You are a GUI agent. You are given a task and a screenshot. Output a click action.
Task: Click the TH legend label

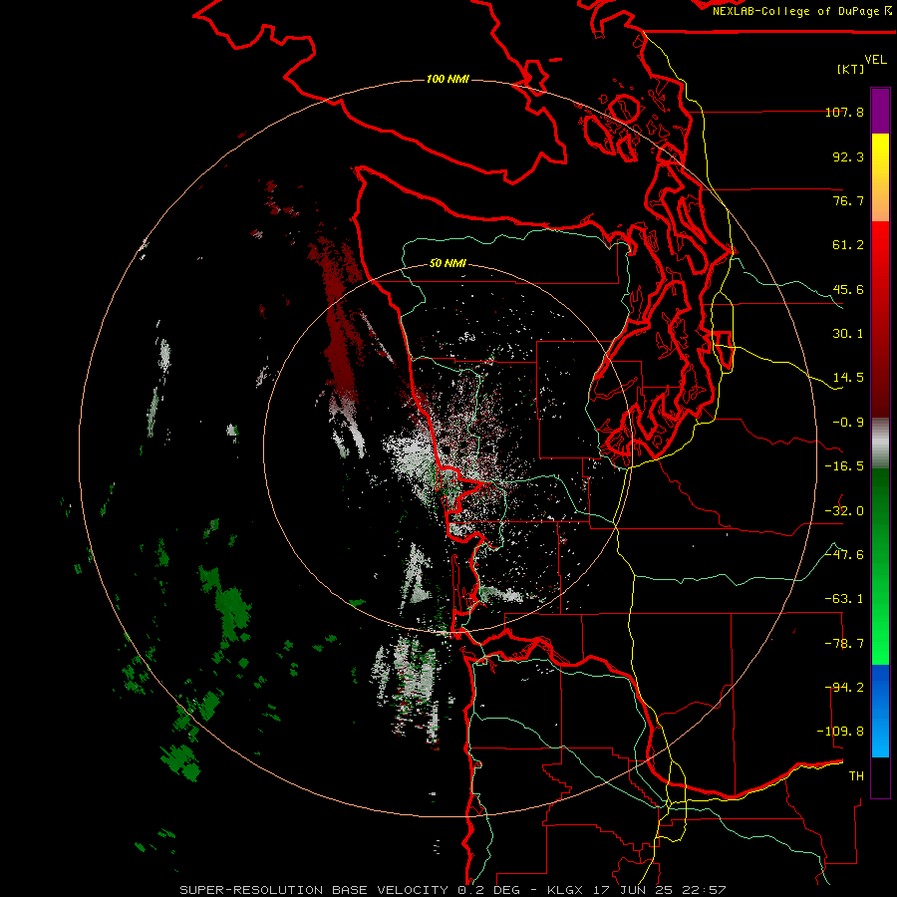point(856,776)
